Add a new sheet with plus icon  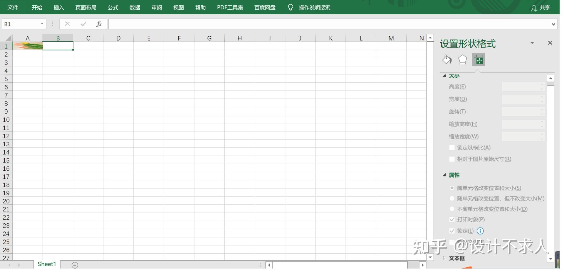click(x=75, y=265)
